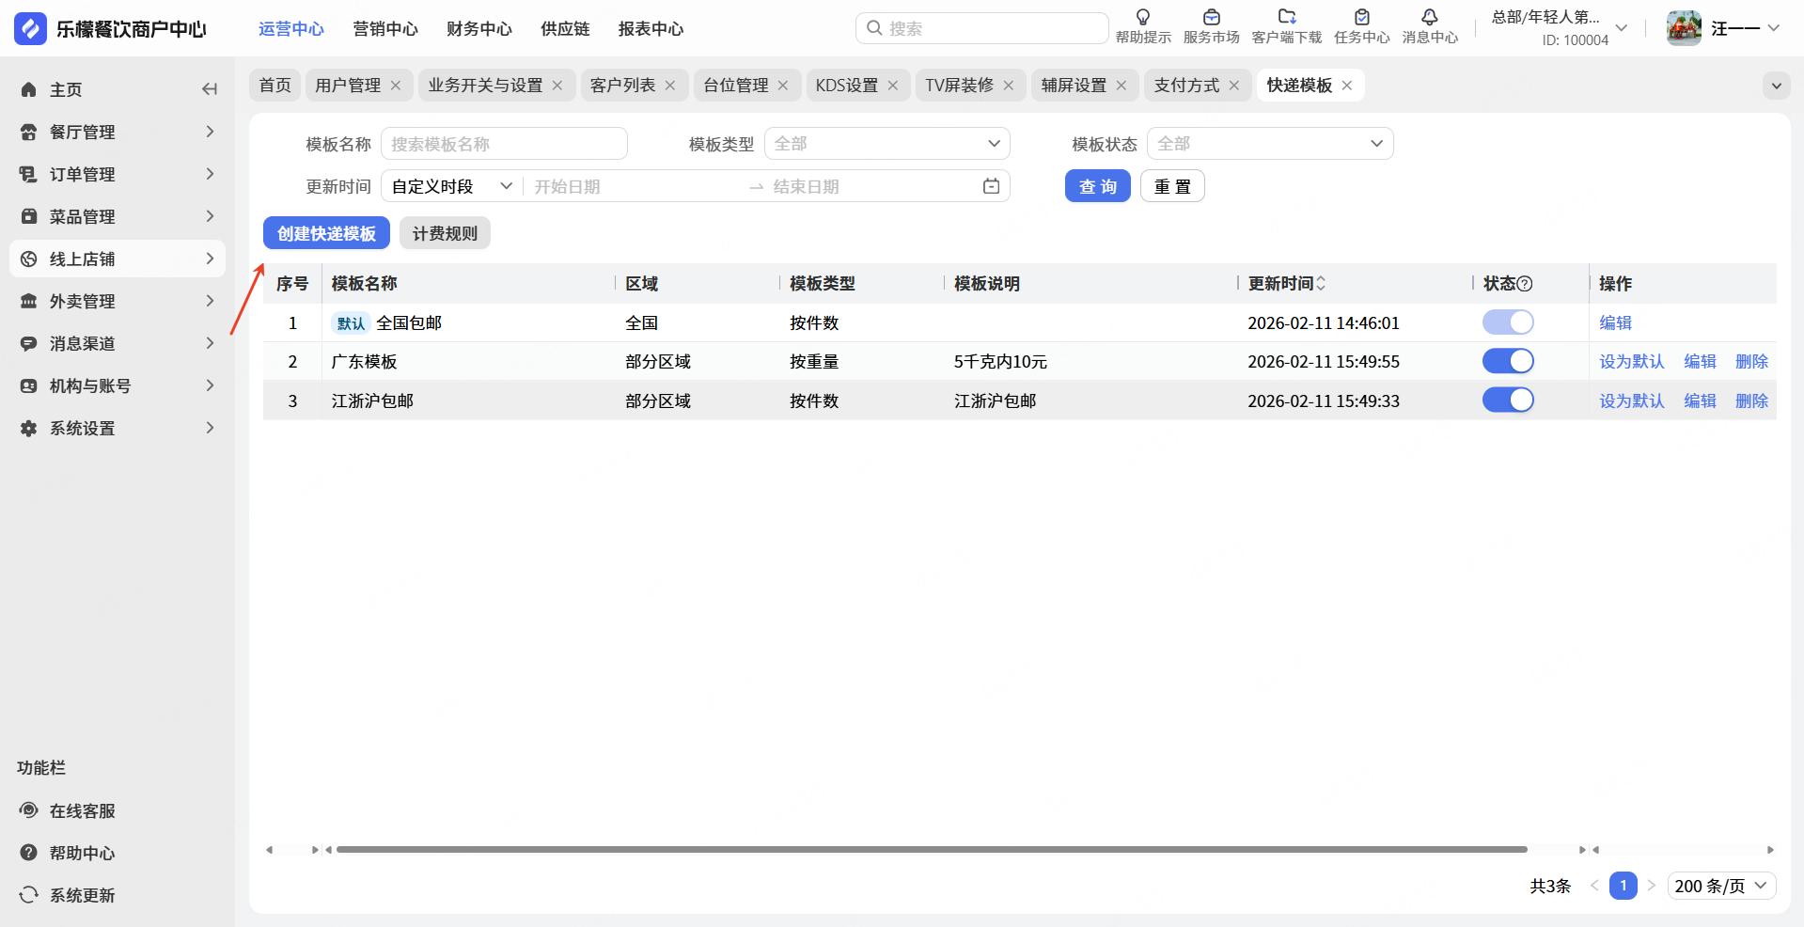Toggle the 全国包邮 status switch
The width and height of the screenshot is (1804, 927).
click(1508, 322)
